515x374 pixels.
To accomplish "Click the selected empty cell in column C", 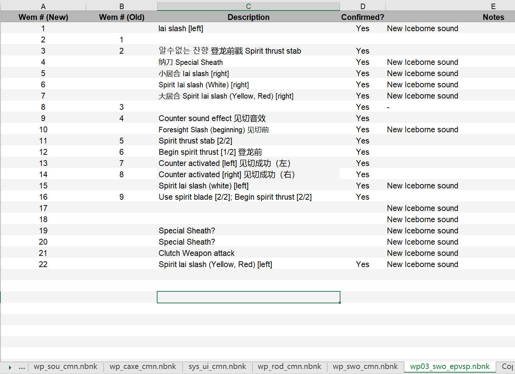I will (x=248, y=297).
